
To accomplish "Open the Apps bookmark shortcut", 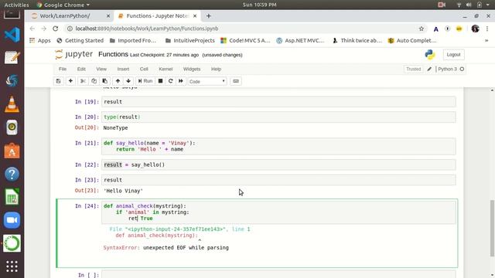I will point(40,40).
